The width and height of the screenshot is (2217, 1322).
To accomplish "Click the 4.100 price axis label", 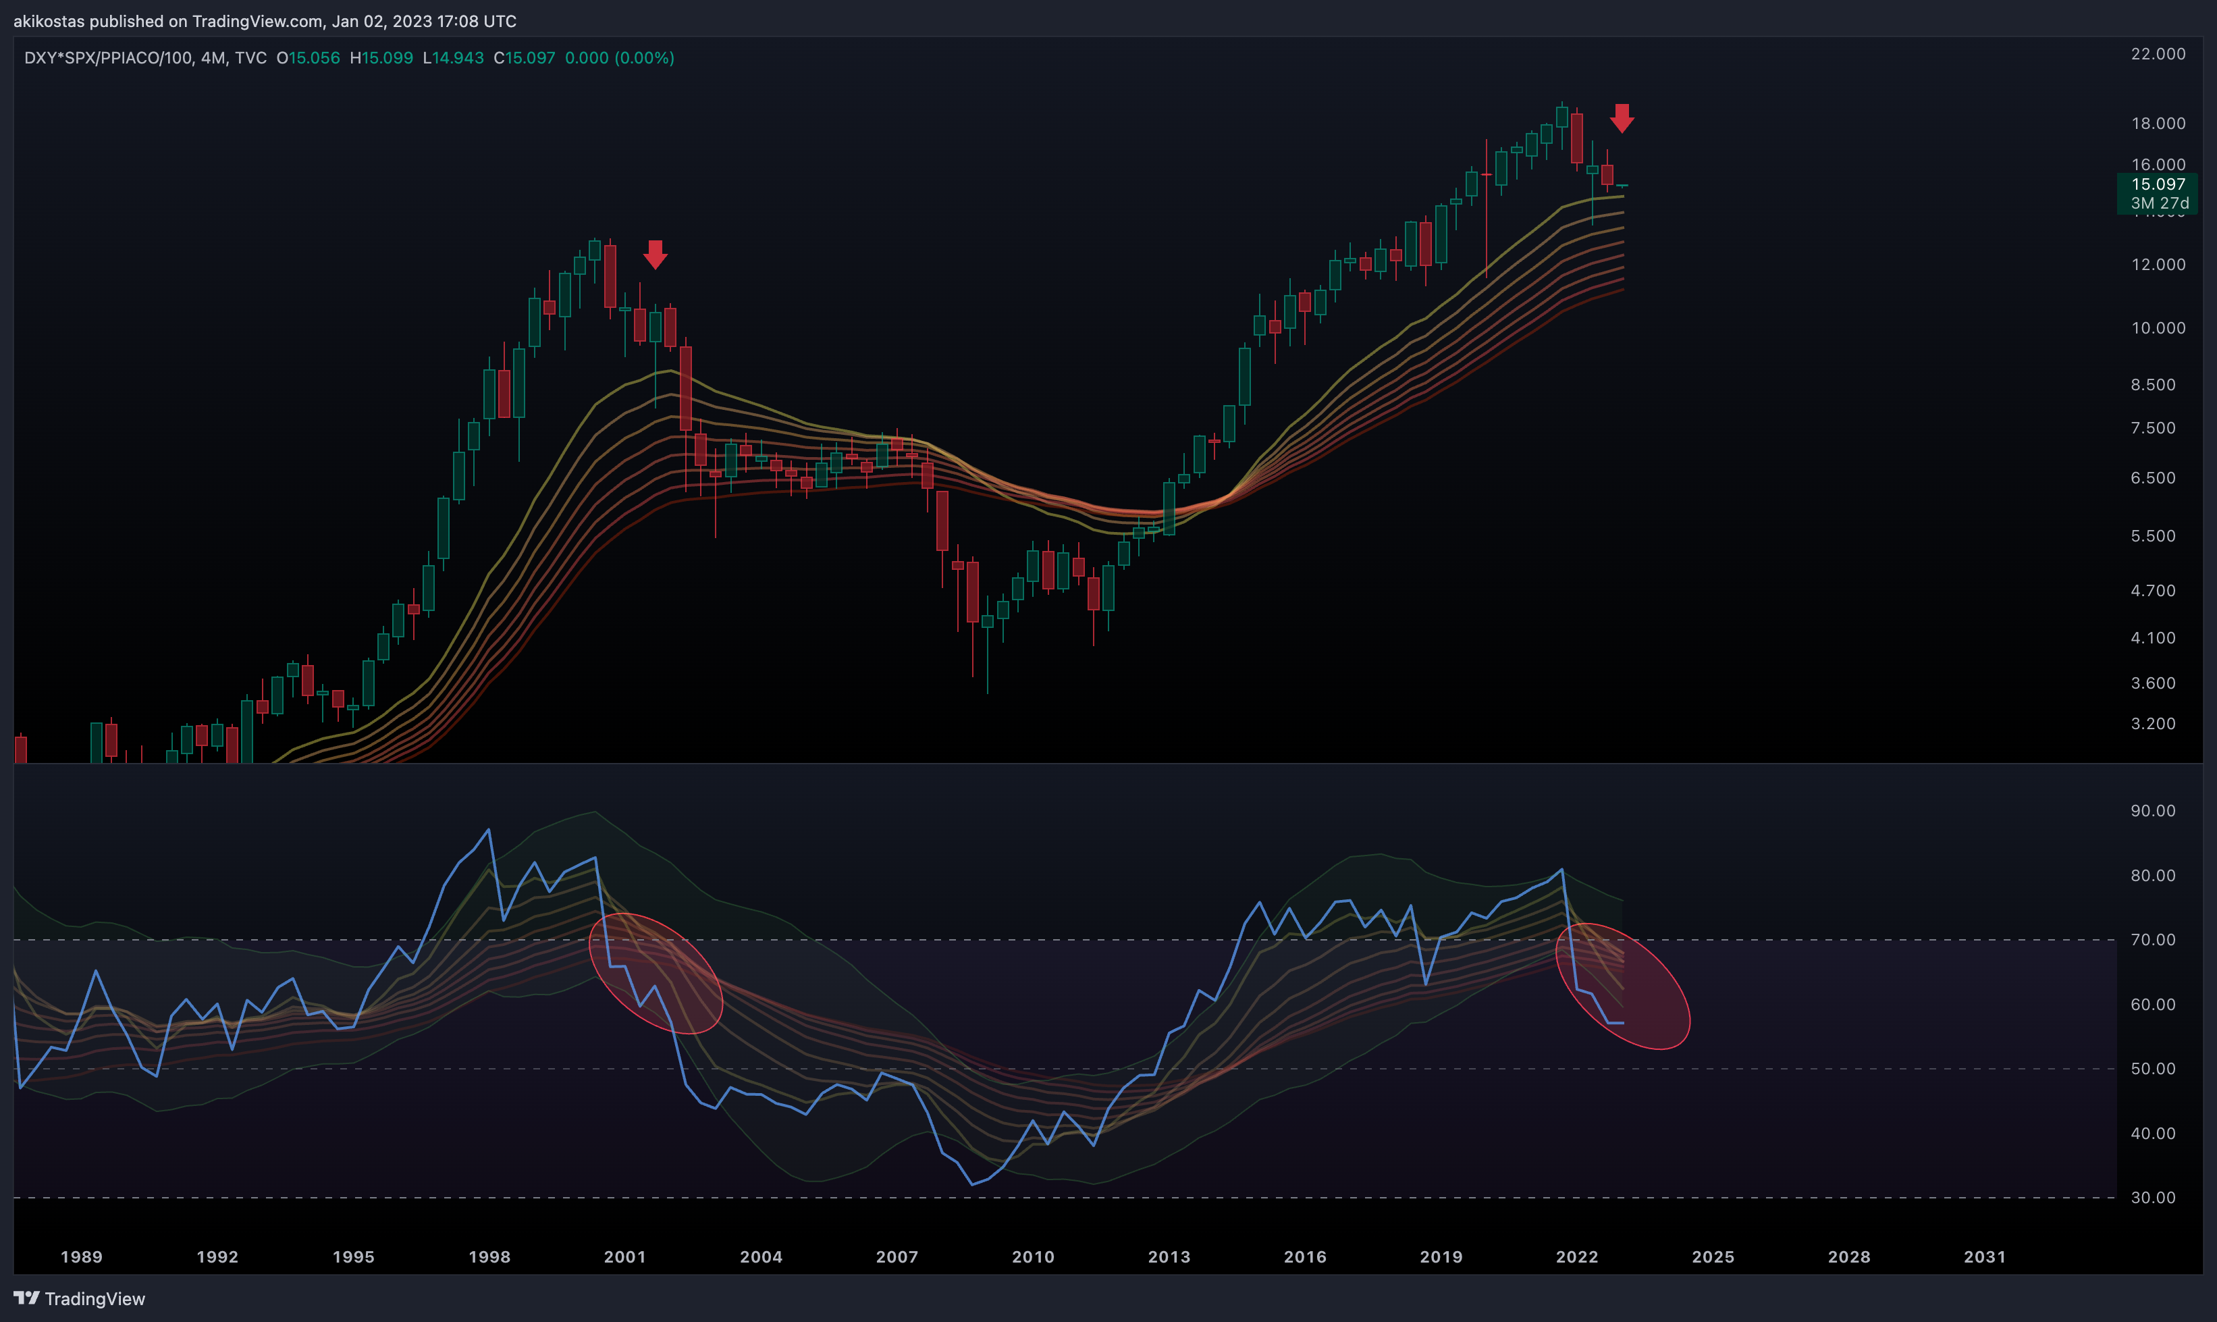I will (x=2153, y=638).
